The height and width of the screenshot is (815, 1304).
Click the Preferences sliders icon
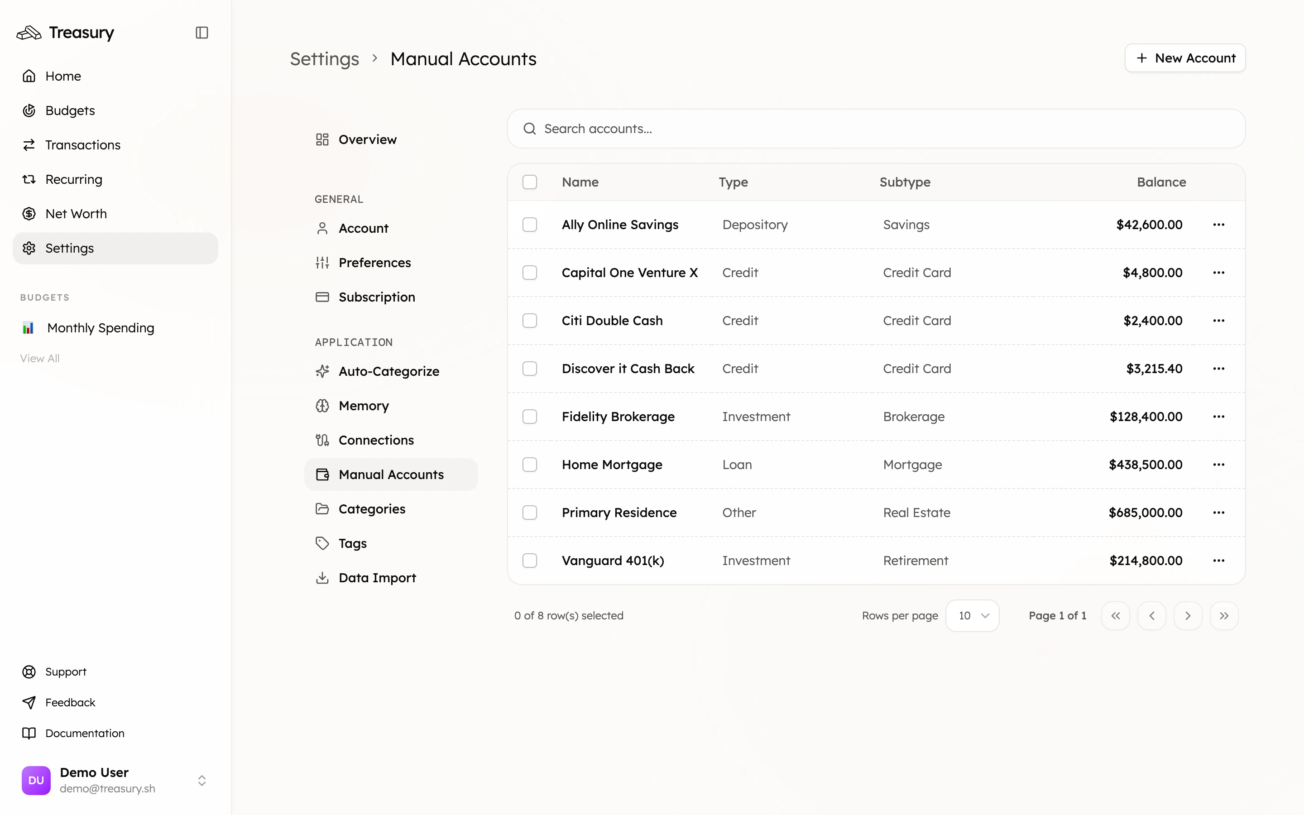322,263
